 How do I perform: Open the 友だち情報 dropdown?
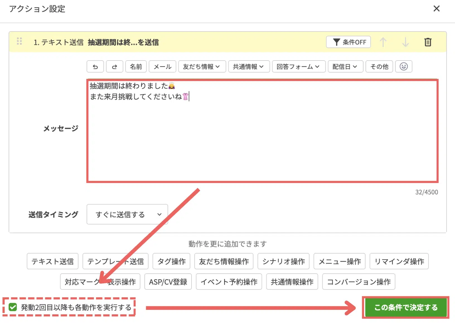click(202, 67)
